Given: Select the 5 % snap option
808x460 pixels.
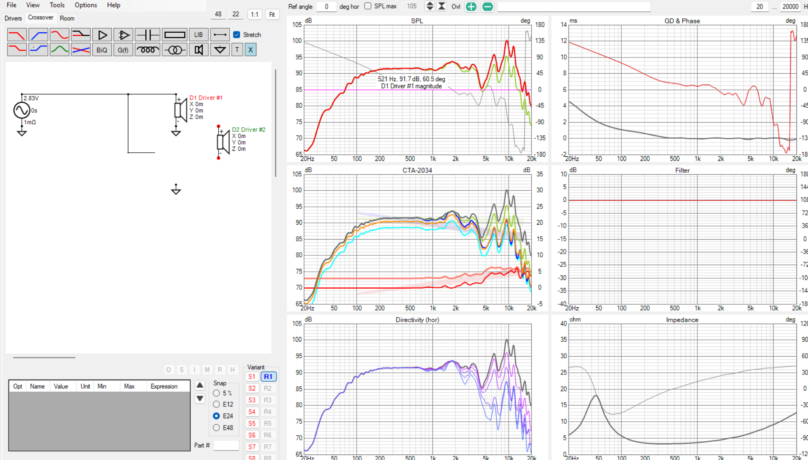Looking at the screenshot, I should click(216, 393).
